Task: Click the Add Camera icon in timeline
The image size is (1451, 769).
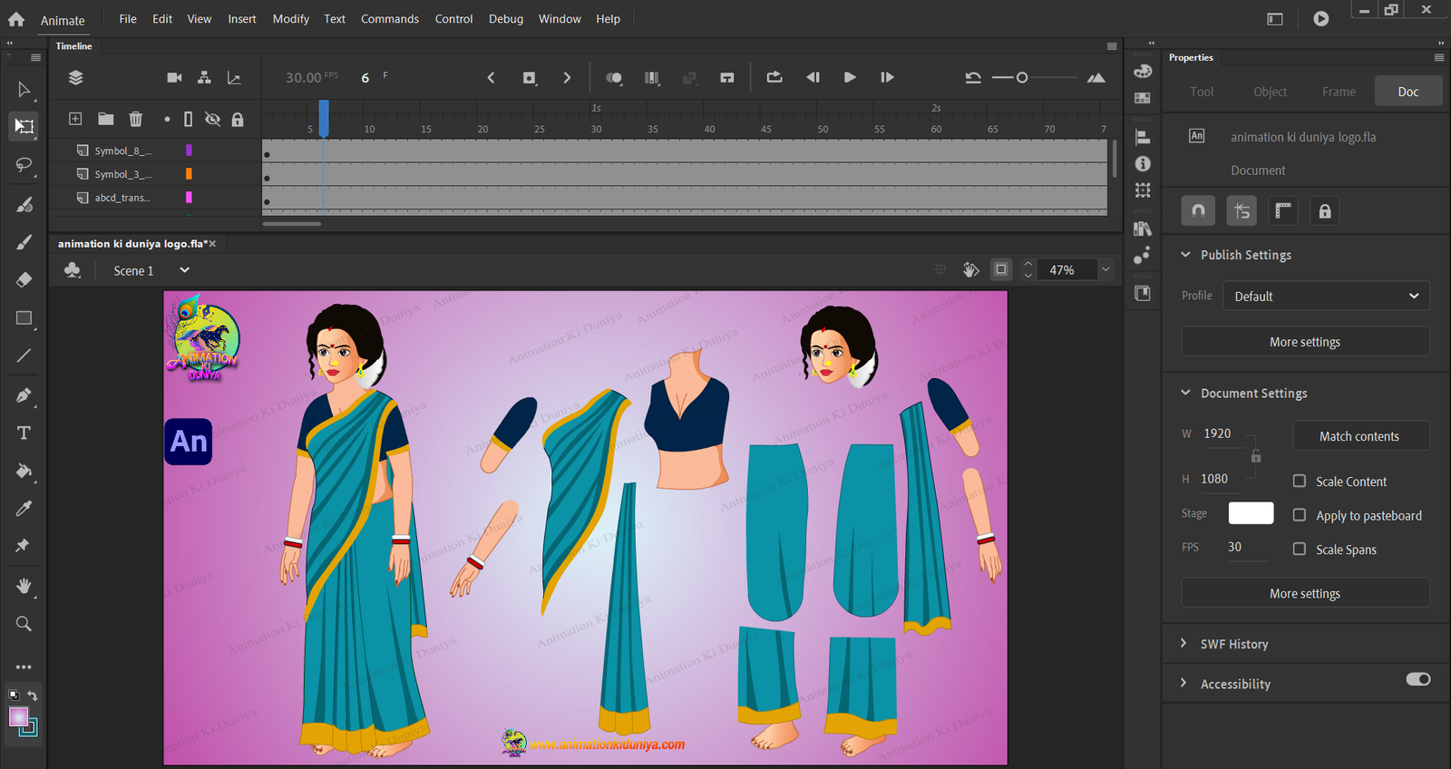Action: pos(174,78)
